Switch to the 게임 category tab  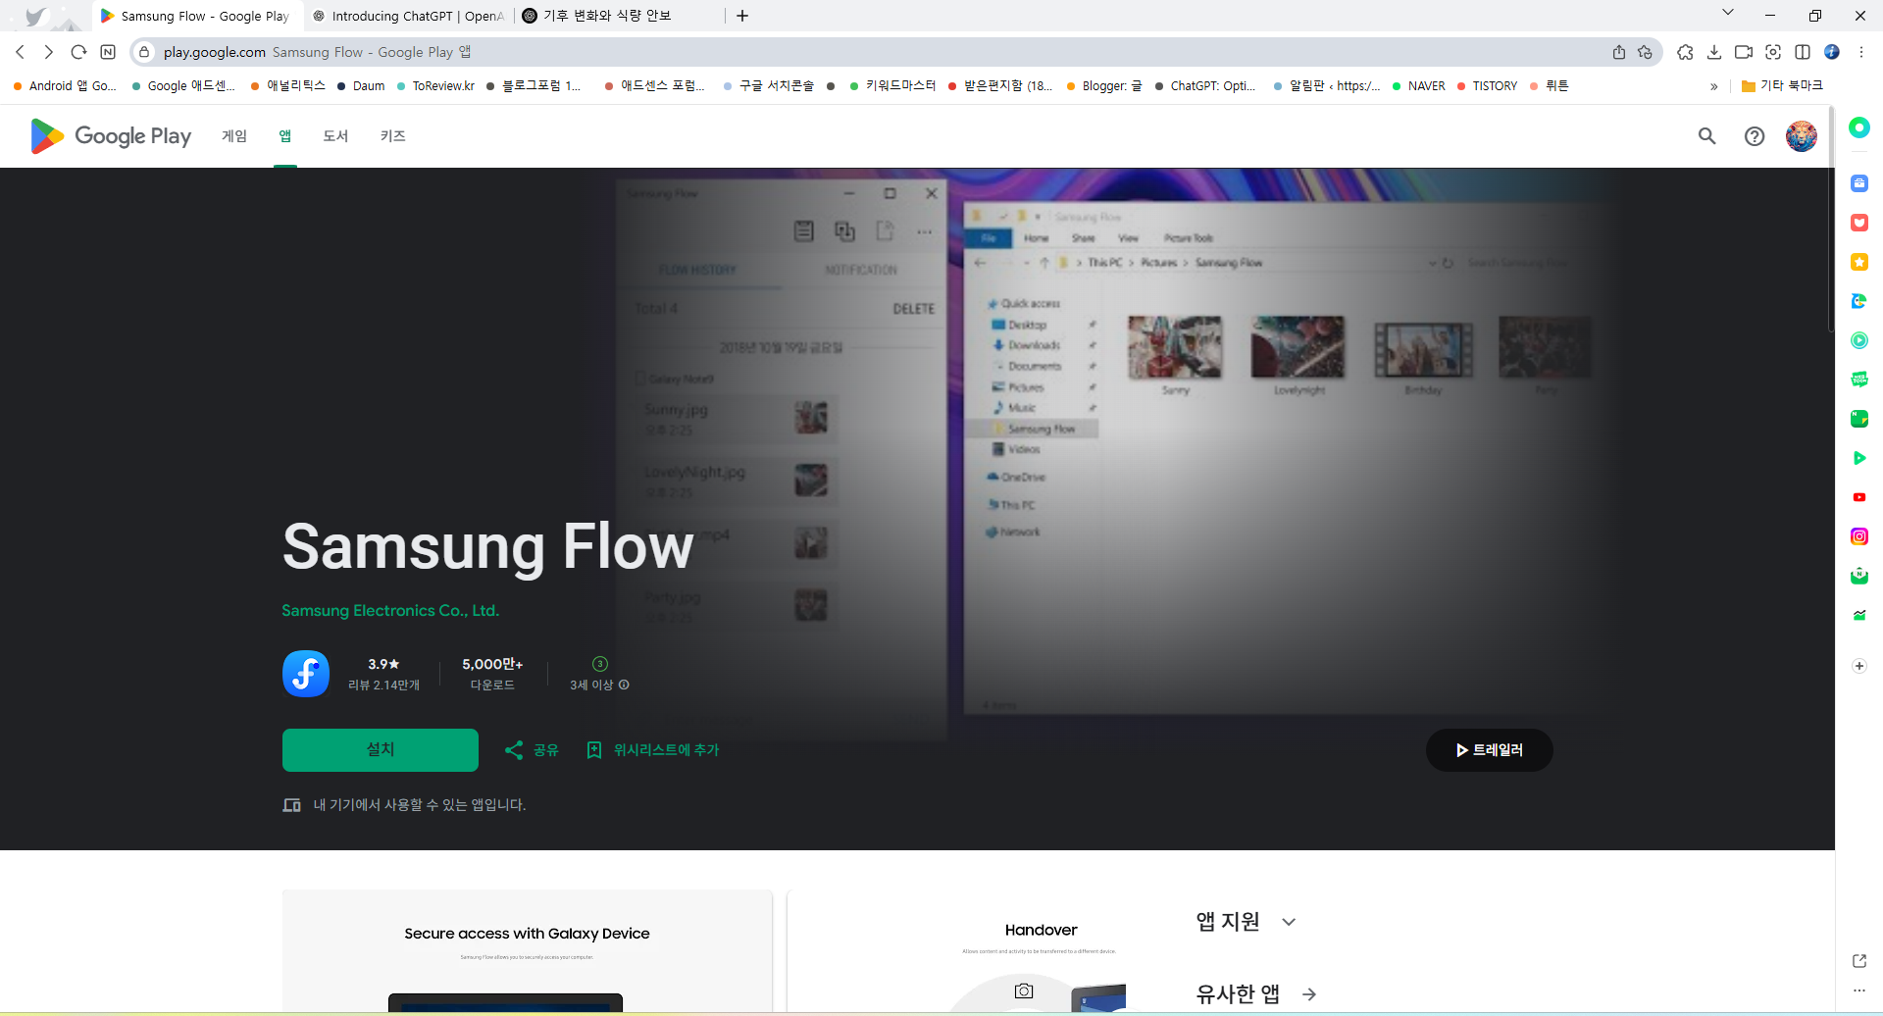[x=234, y=136]
